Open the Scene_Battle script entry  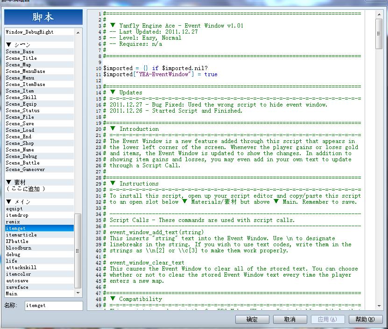39,163
